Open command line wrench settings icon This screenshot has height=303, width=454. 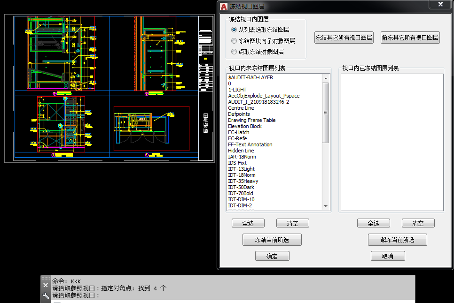(46, 295)
